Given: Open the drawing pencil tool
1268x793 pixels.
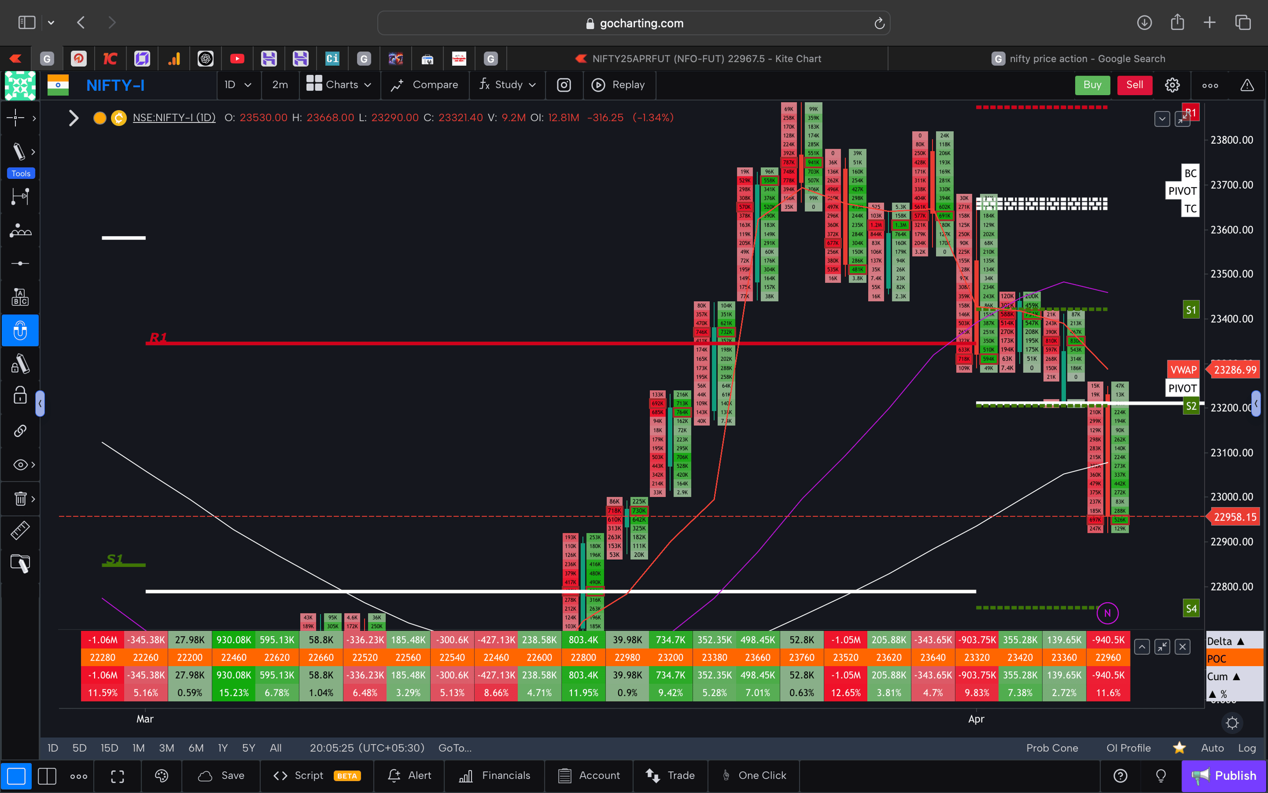Looking at the screenshot, I should coord(17,151).
